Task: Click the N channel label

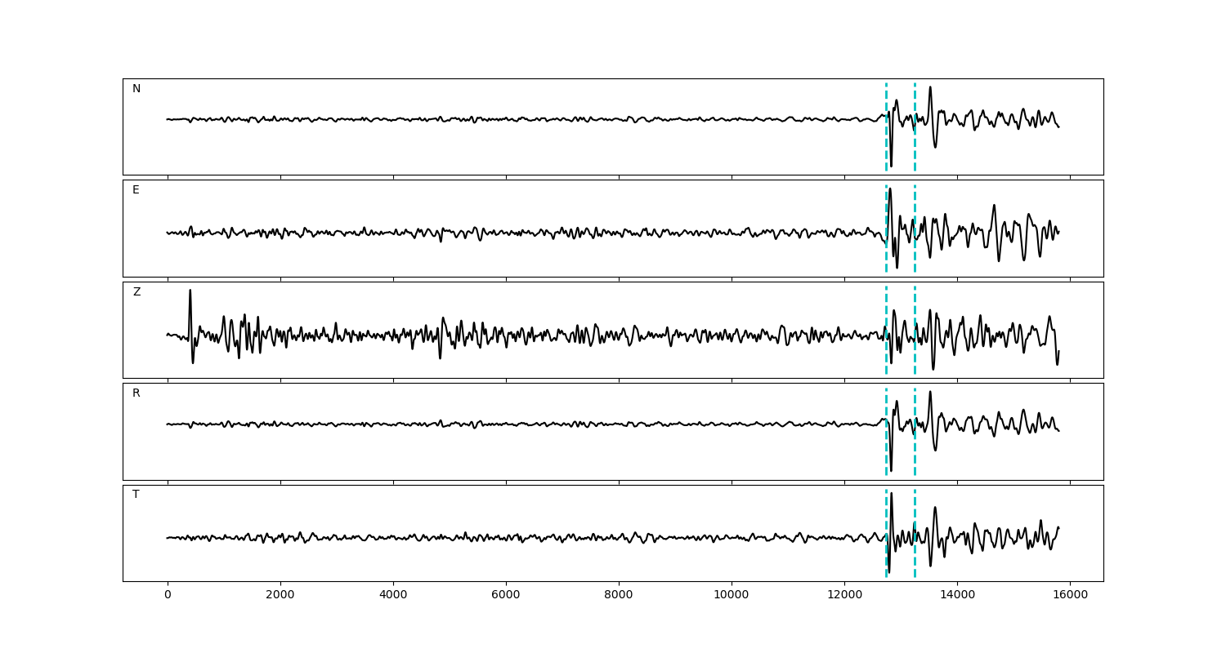Action: coord(136,89)
